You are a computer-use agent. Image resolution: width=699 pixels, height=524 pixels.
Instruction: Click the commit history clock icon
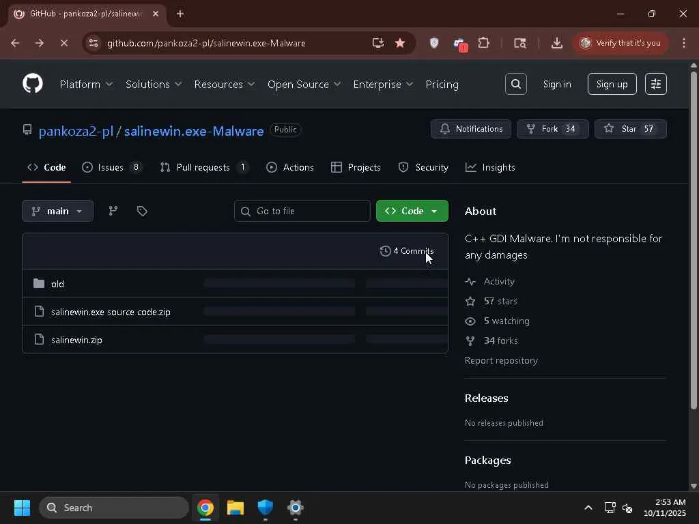(x=385, y=251)
